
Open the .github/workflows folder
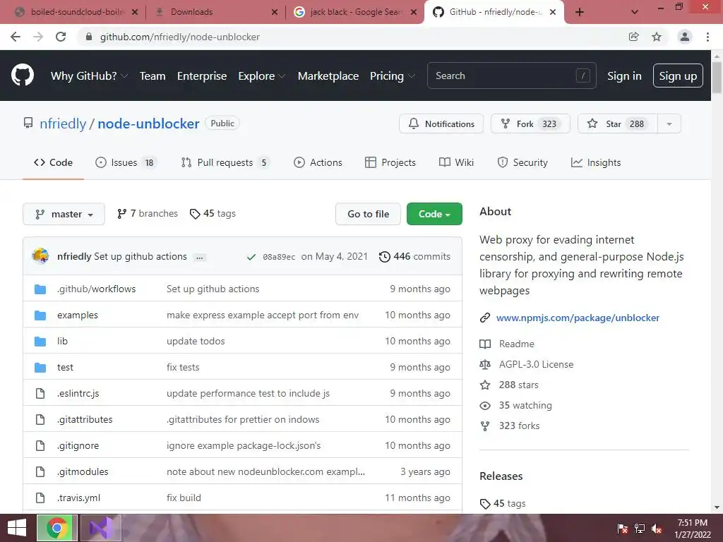point(96,289)
